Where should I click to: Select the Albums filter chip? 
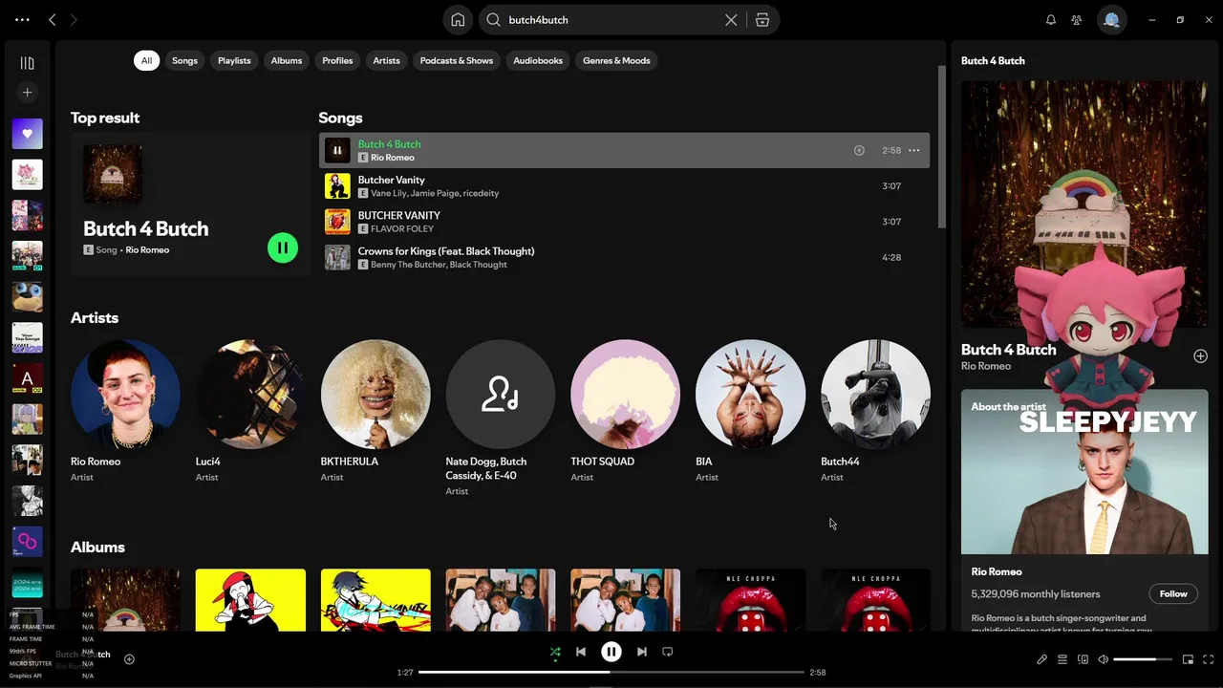[287, 60]
